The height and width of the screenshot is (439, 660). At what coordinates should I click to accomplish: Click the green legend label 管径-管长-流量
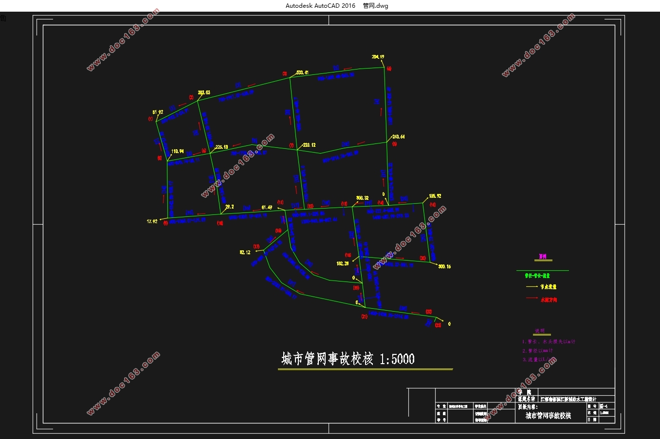[537, 276]
